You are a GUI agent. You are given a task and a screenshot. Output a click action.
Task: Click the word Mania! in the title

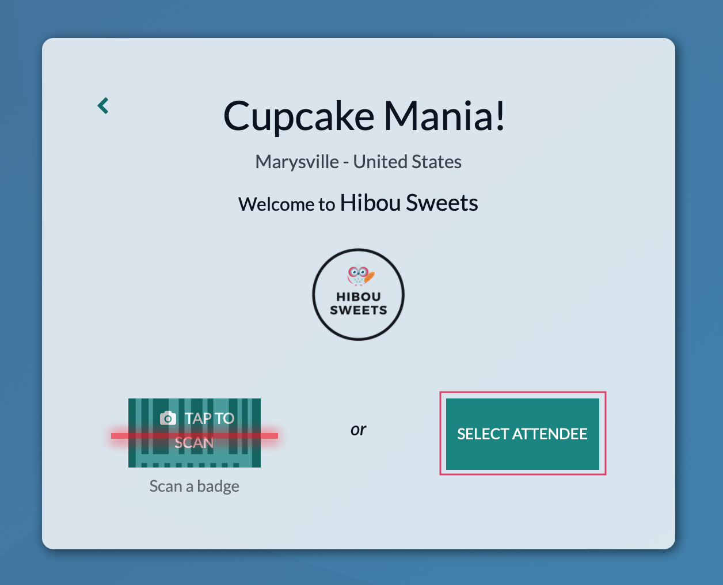[x=444, y=116]
